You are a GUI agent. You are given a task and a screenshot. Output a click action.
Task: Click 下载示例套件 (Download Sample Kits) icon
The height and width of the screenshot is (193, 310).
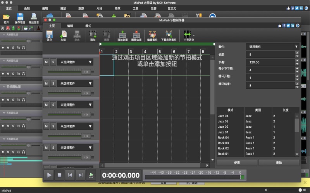169,35
